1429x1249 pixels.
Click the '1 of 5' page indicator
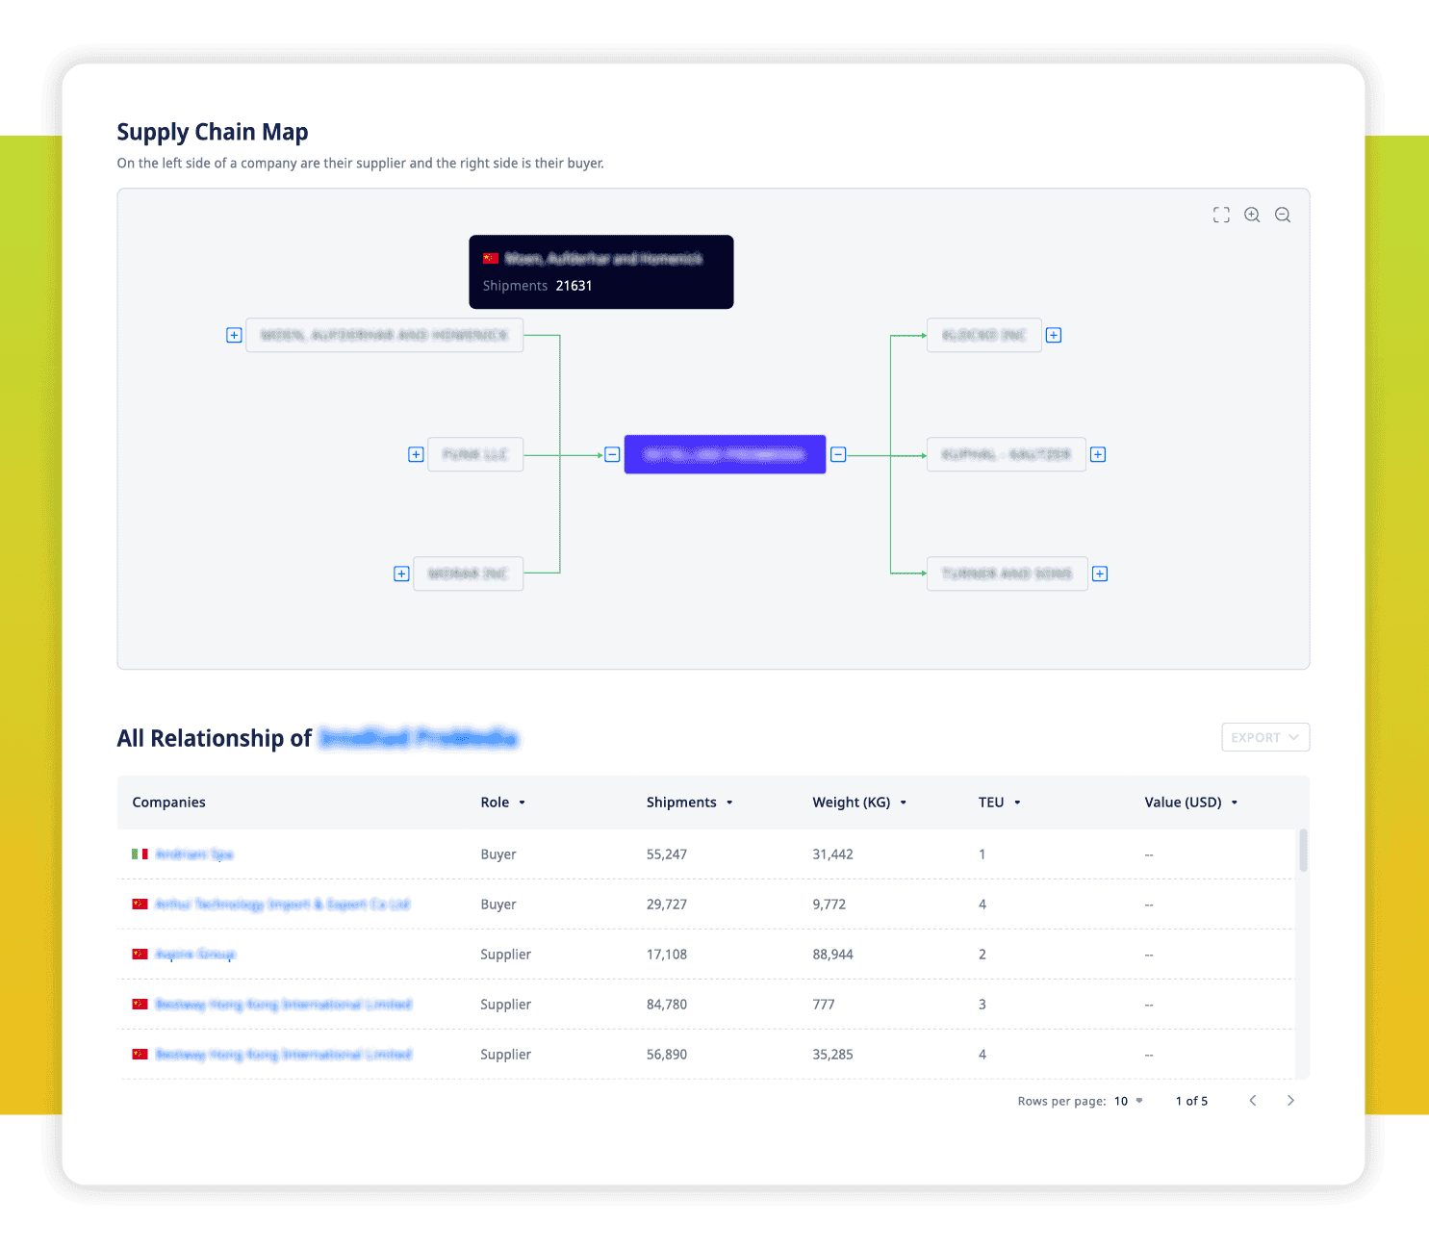pyautogui.click(x=1191, y=1101)
